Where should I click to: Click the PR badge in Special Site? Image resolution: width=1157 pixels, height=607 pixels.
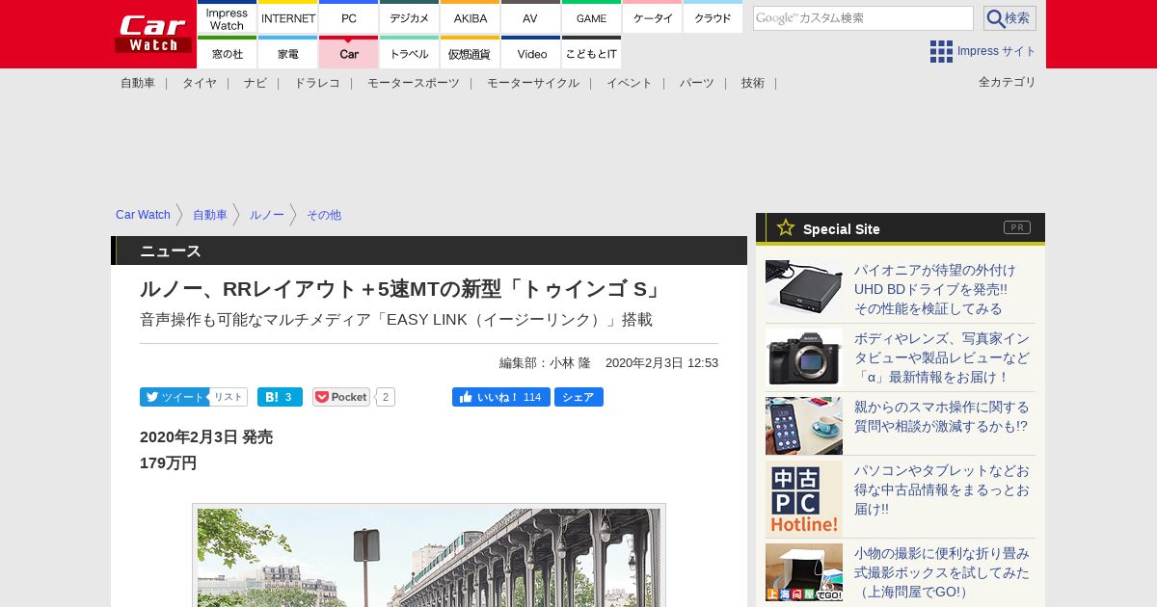point(1017,227)
